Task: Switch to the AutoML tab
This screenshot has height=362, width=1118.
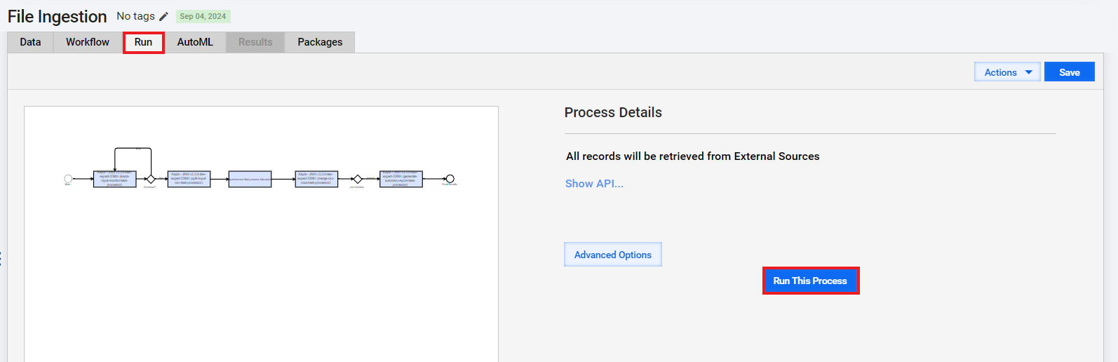Action: click(195, 42)
